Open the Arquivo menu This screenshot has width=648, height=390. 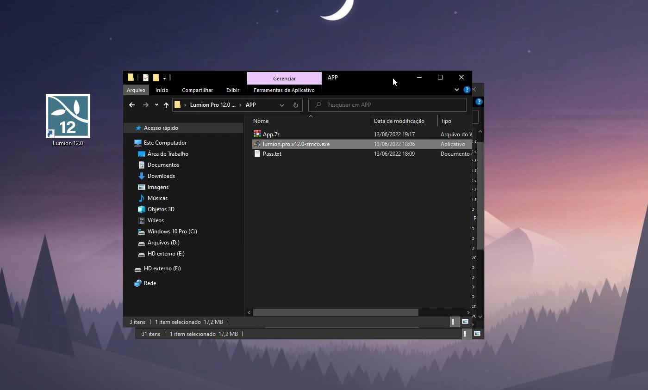click(x=136, y=90)
